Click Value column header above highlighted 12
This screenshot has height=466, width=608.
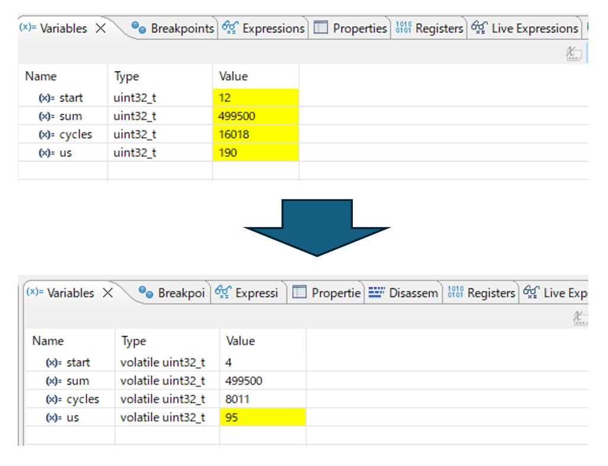tap(233, 76)
